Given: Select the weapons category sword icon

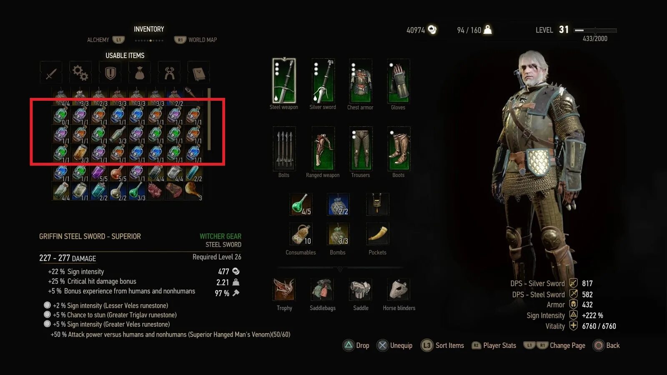Looking at the screenshot, I should click(51, 72).
